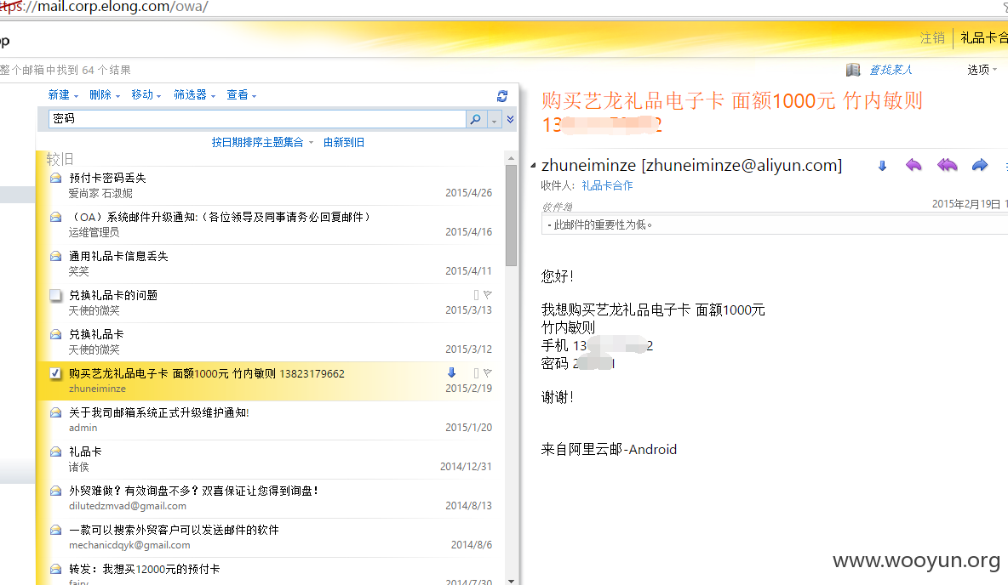Click envelope icon of 通用礼品卡信息丢失 email
Image resolution: width=1008 pixels, height=585 pixels.
point(56,256)
